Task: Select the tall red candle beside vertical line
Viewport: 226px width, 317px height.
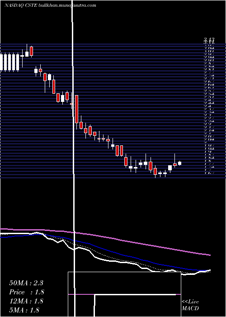Action: [x=76, y=109]
